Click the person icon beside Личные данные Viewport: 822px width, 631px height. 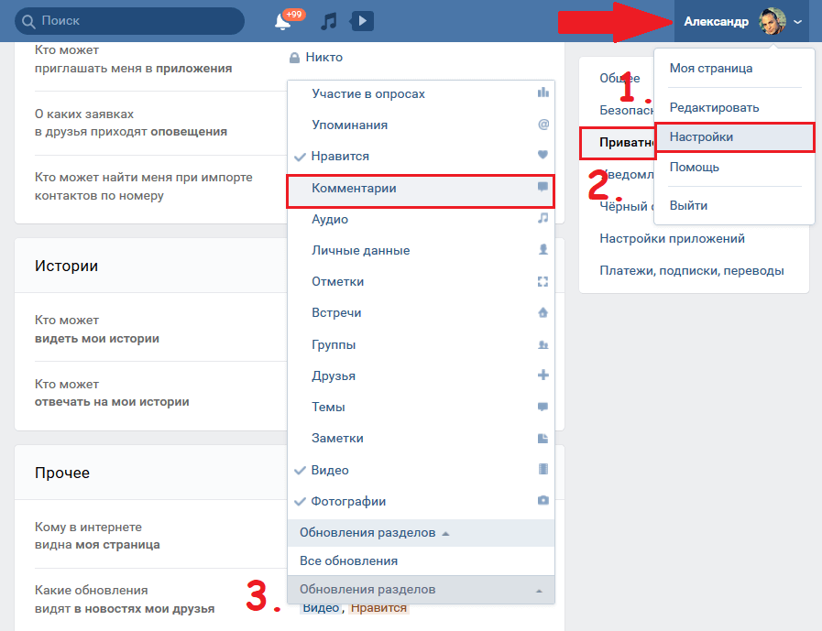tap(543, 249)
